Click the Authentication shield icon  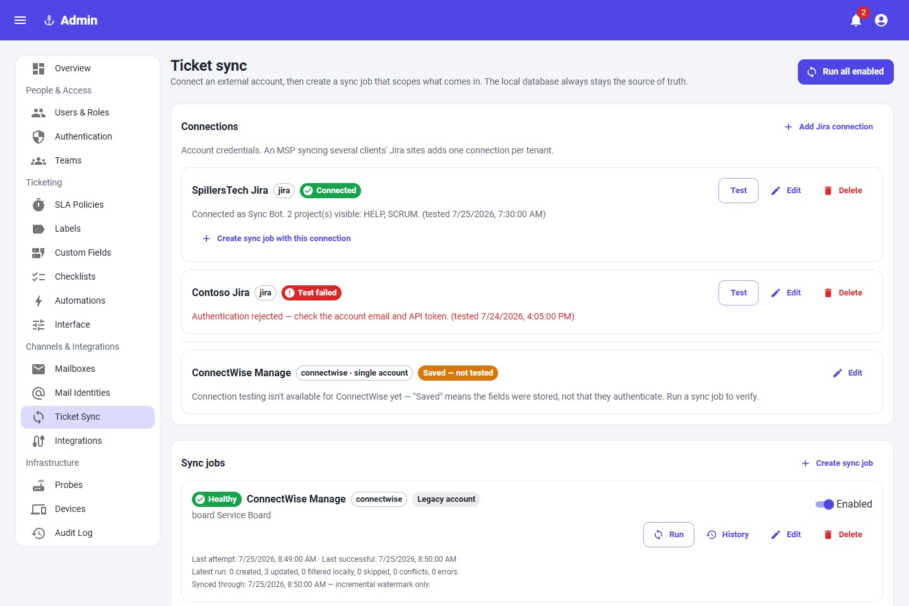pyautogui.click(x=39, y=136)
